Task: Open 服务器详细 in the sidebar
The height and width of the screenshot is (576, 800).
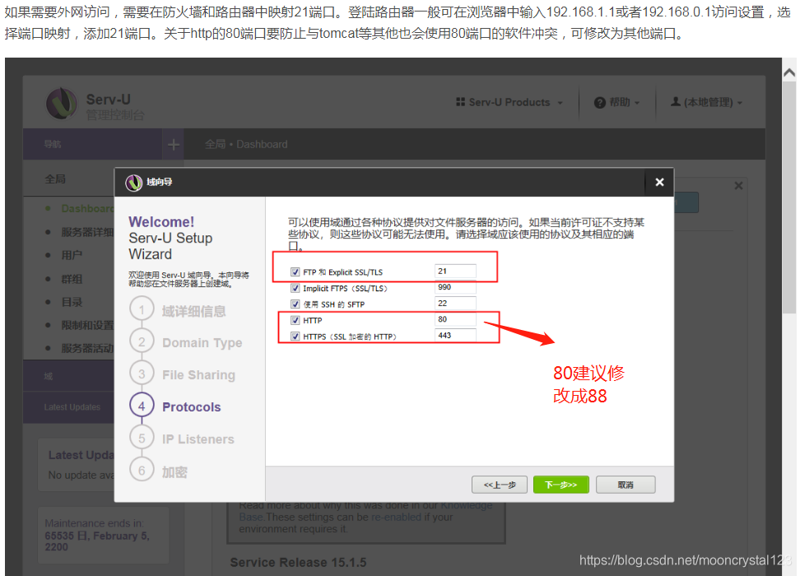Action: point(87,232)
